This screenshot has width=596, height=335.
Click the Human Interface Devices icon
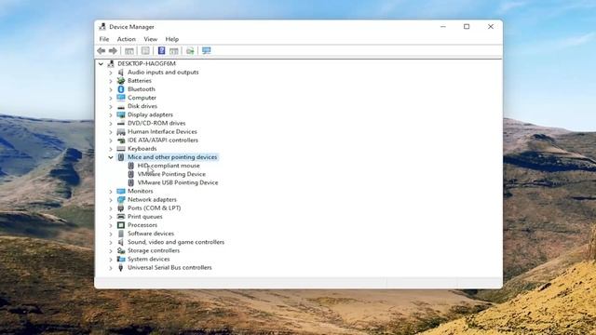pos(121,132)
